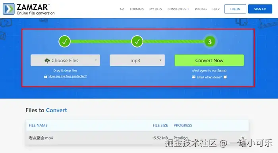The image size is (278, 153).
Task: Click the padlock icon
Action: 46,76
